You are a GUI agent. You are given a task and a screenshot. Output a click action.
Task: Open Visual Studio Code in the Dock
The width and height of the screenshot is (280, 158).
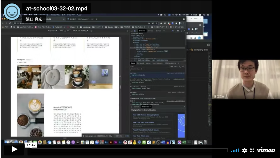(149, 143)
